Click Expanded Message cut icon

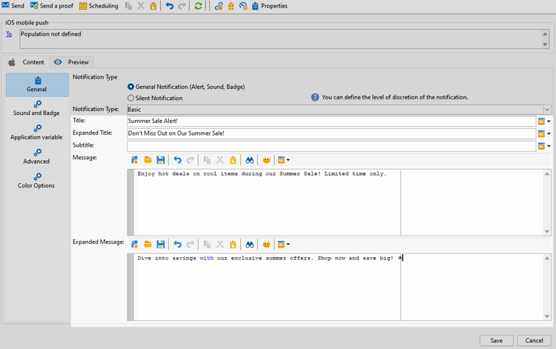220,245
